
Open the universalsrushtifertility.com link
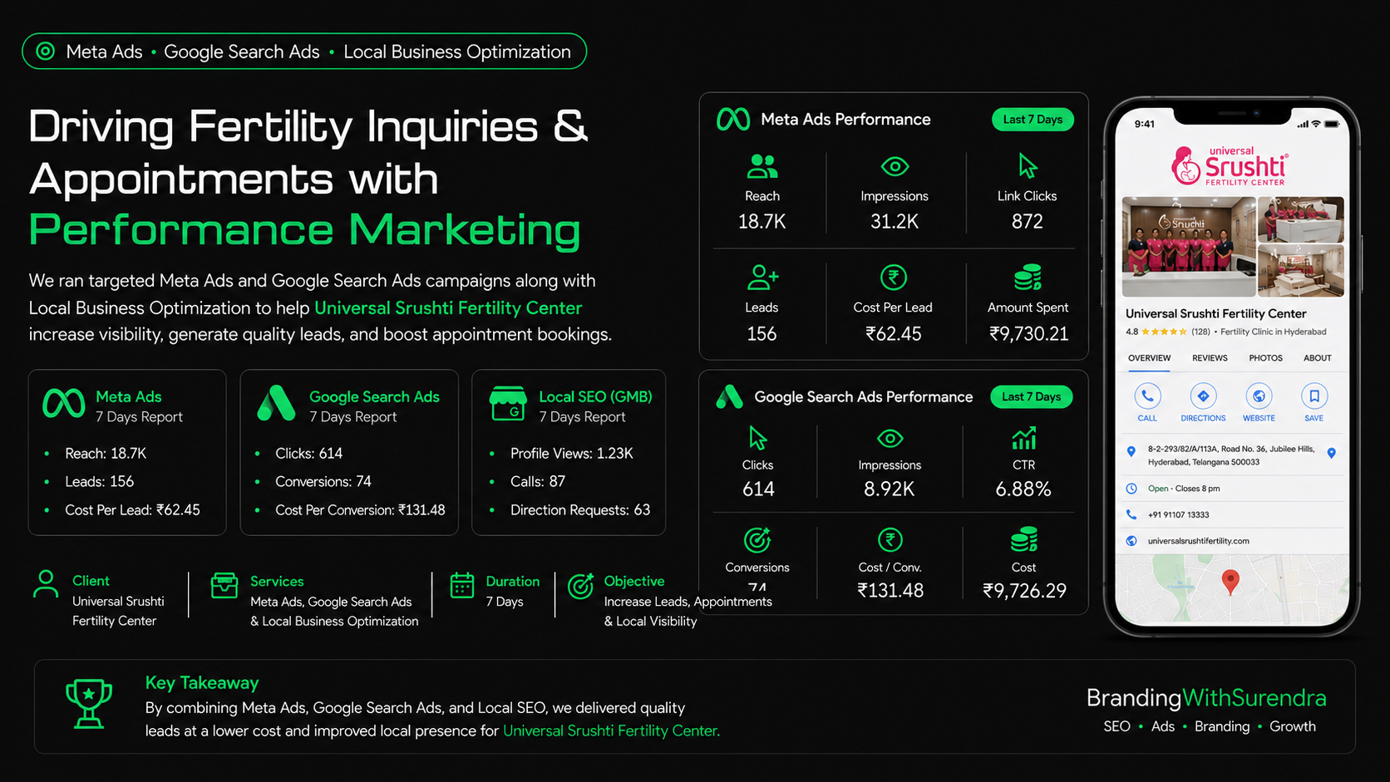(x=1199, y=541)
